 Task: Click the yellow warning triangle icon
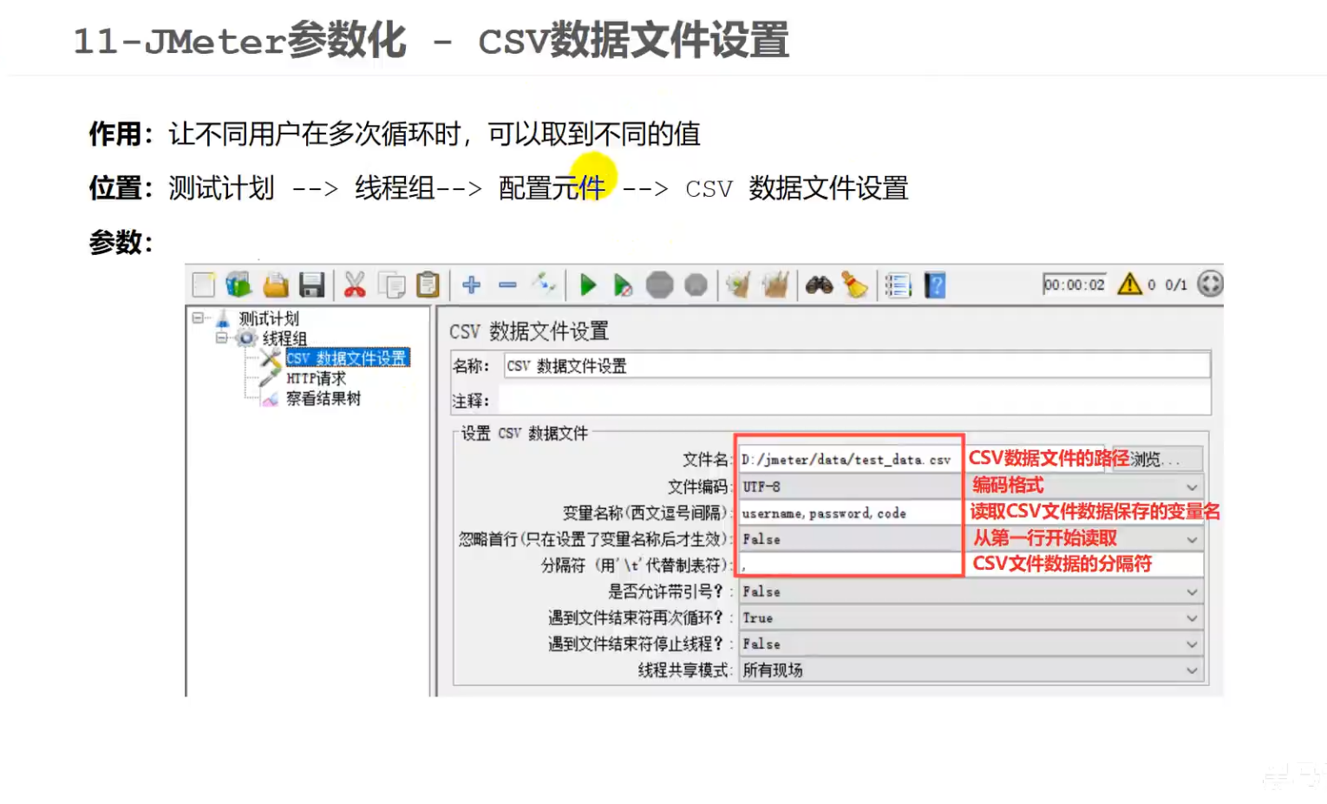[1130, 284]
